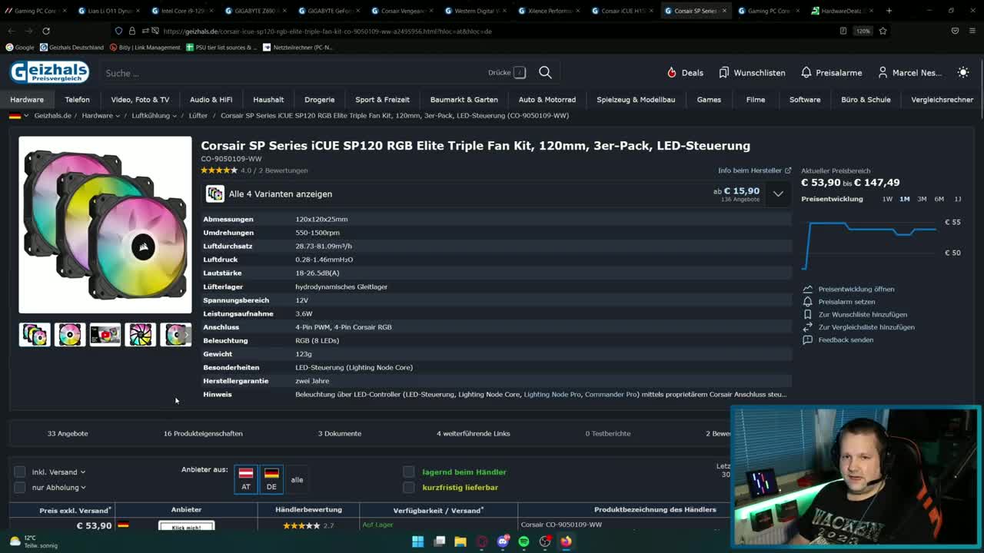Toggle the AT Austria vendor flag
The width and height of the screenshot is (984, 553).
coord(246,479)
